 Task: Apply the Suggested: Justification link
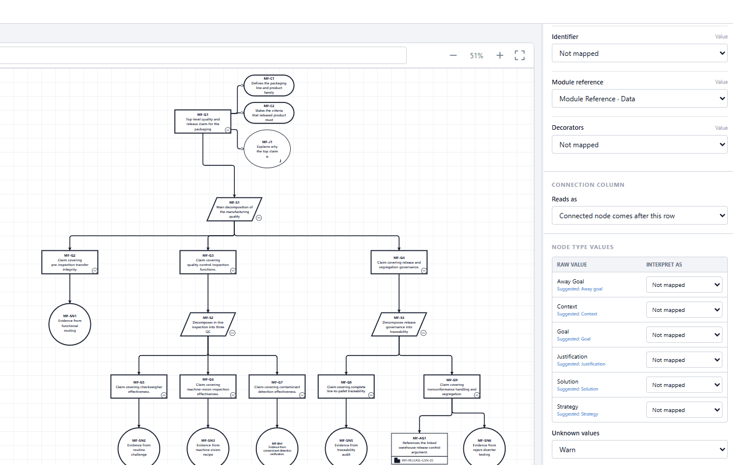click(581, 364)
